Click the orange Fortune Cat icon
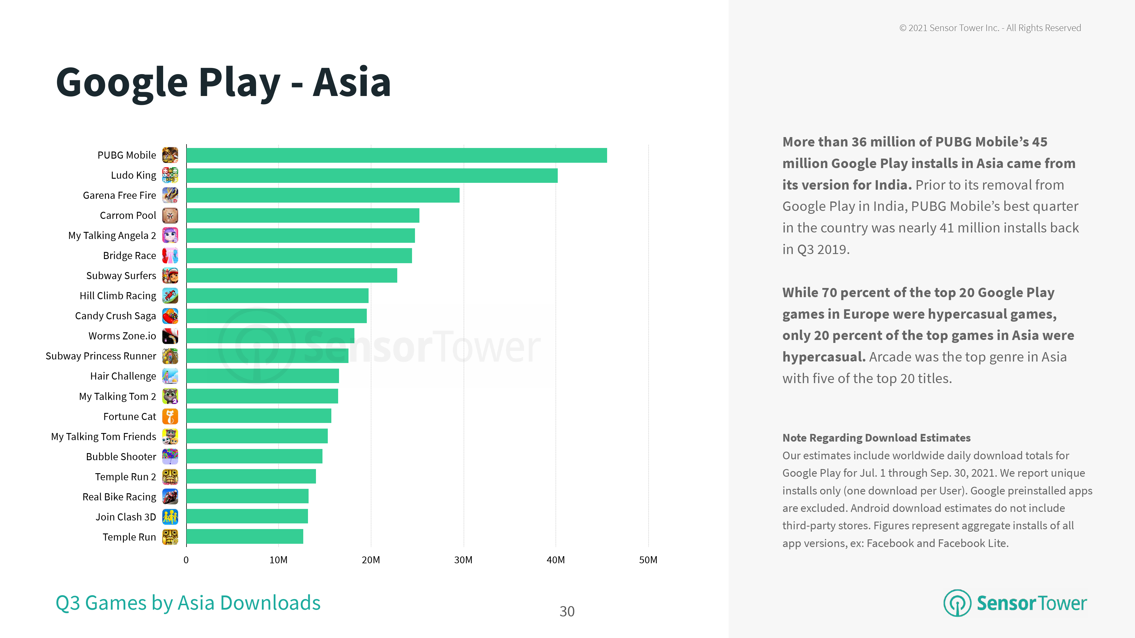The image size is (1135, 638). tap(170, 416)
